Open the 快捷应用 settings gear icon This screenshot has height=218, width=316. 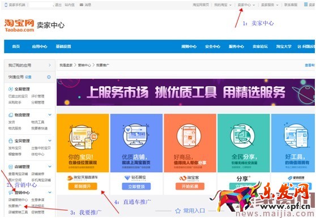(49, 77)
